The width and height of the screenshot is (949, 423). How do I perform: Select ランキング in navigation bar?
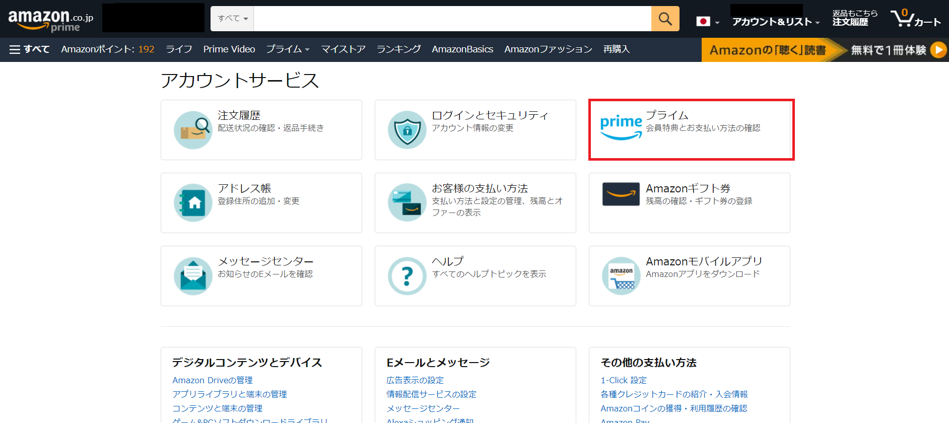tap(398, 49)
